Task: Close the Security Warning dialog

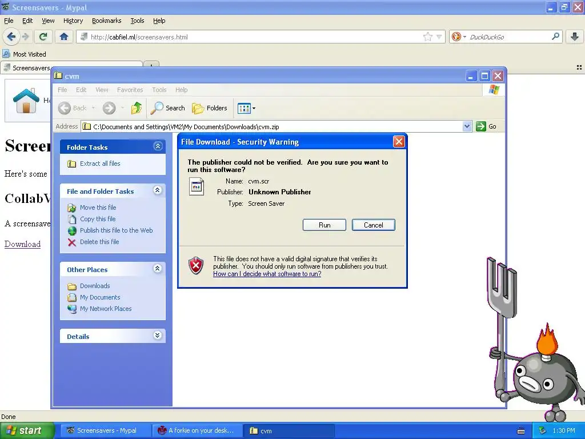Action: [399, 142]
